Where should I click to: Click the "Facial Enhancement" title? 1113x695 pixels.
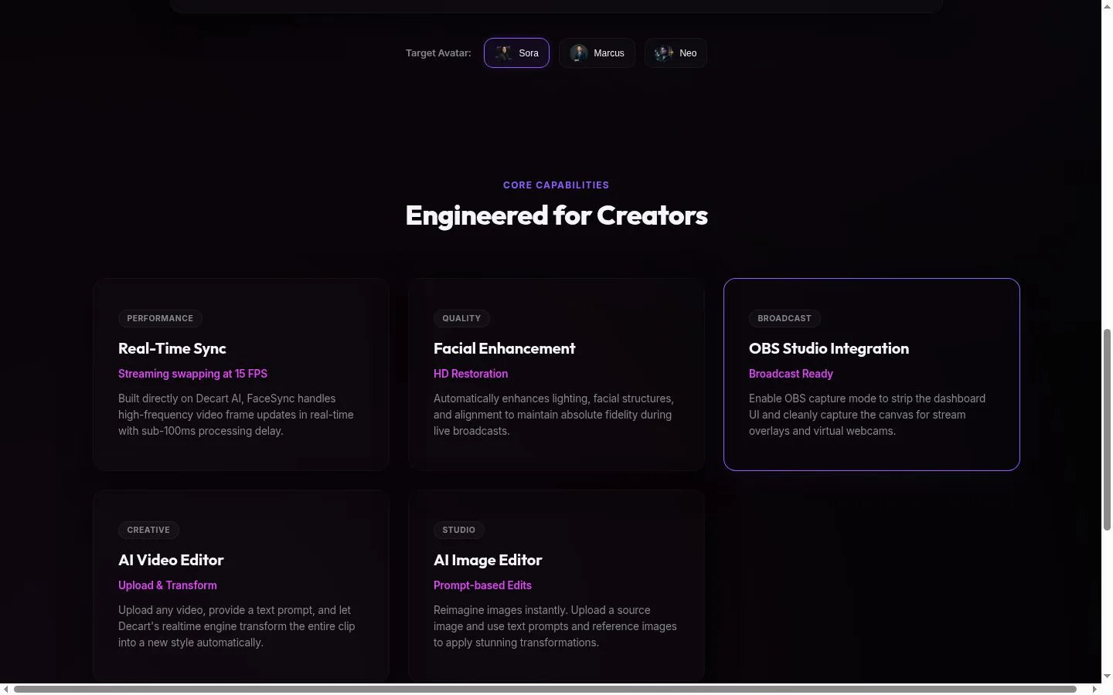click(505, 348)
